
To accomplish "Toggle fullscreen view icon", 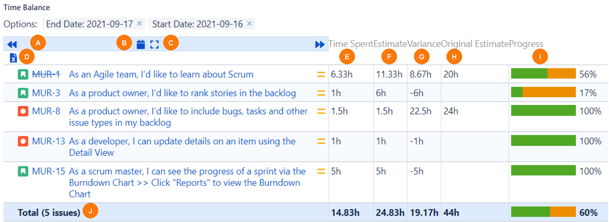I will pyautogui.click(x=154, y=44).
